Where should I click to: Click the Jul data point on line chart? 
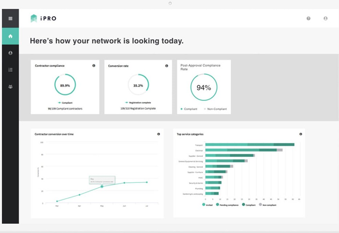(x=147, y=182)
